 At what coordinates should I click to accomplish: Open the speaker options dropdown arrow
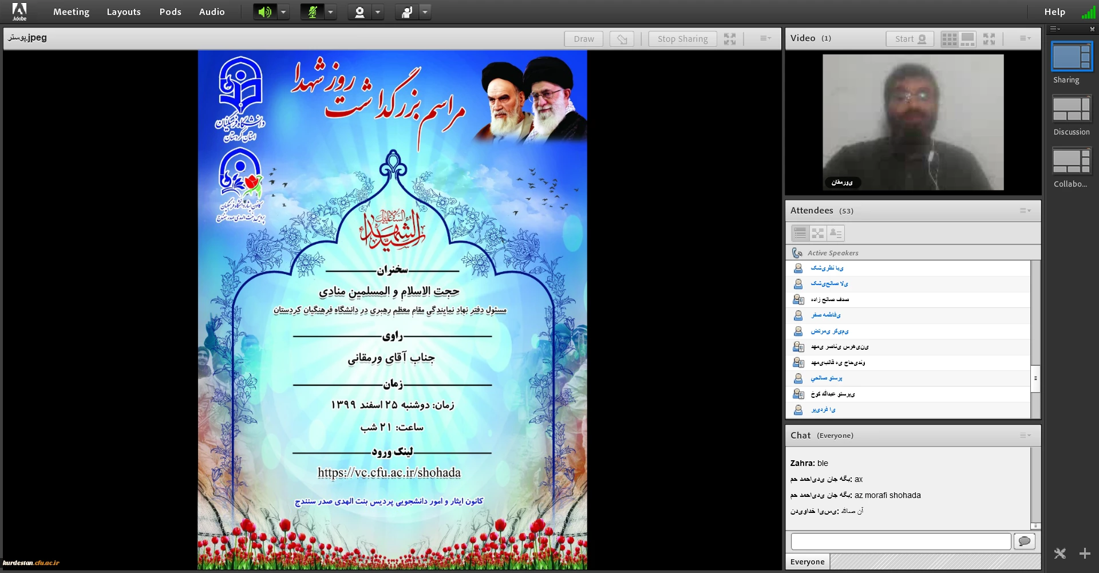(x=283, y=12)
